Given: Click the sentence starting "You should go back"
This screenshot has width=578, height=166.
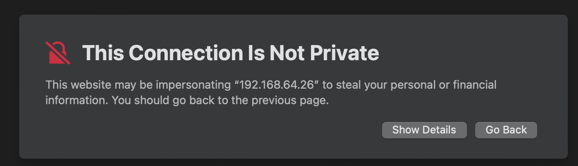Looking at the screenshot, I should pyautogui.click(x=220, y=100).
